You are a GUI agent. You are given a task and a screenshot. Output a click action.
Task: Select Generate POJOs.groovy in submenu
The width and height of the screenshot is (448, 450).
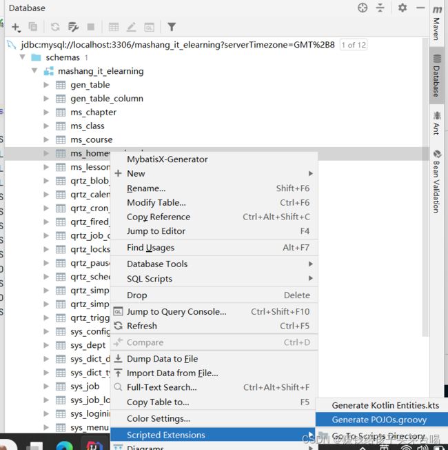click(x=379, y=420)
